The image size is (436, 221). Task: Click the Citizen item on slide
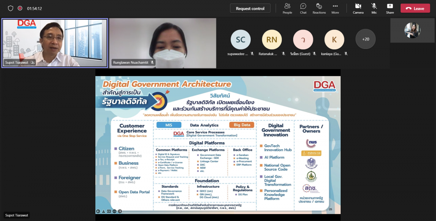tap(126, 149)
